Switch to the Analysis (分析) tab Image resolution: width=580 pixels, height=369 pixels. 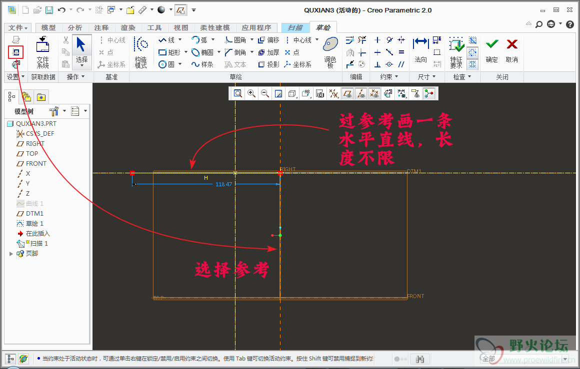(75, 27)
